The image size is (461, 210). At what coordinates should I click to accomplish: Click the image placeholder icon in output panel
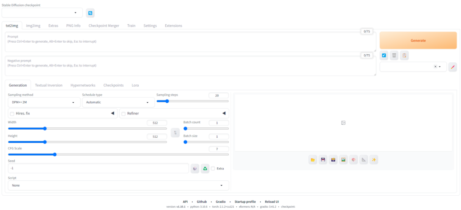pyautogui.click(x=343, y=122)
